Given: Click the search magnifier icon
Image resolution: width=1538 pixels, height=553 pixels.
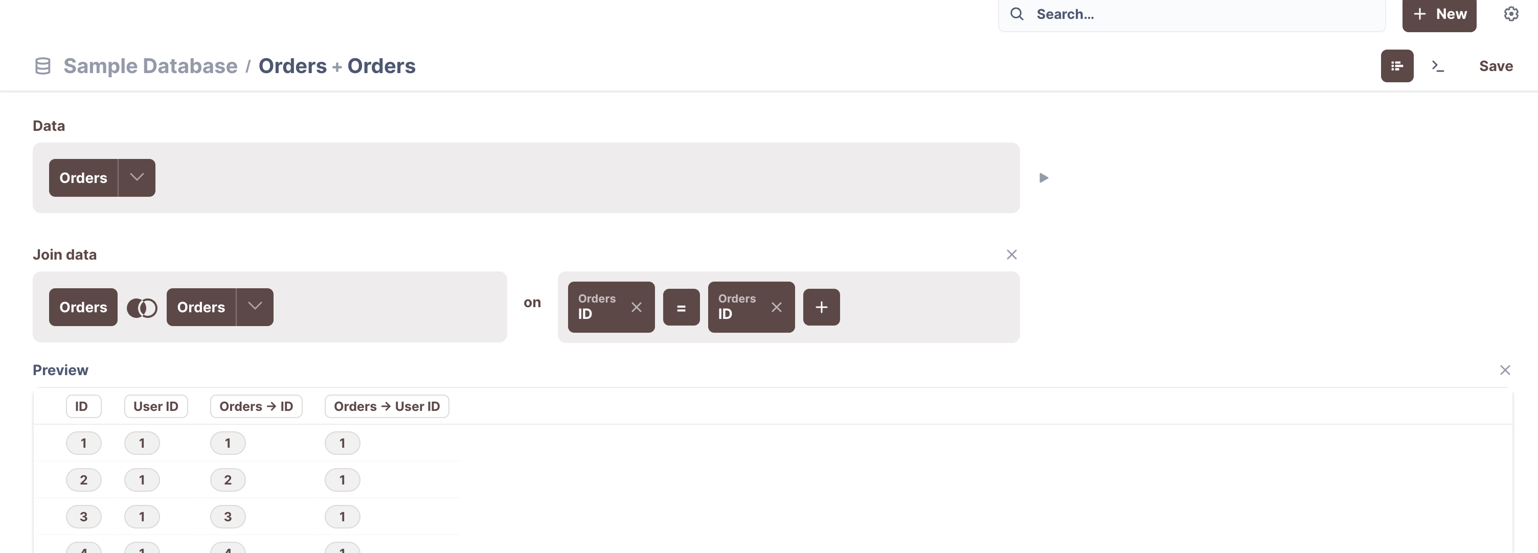Looking at the screenshot, I should pyautogui.click(x=1017, y=13).
